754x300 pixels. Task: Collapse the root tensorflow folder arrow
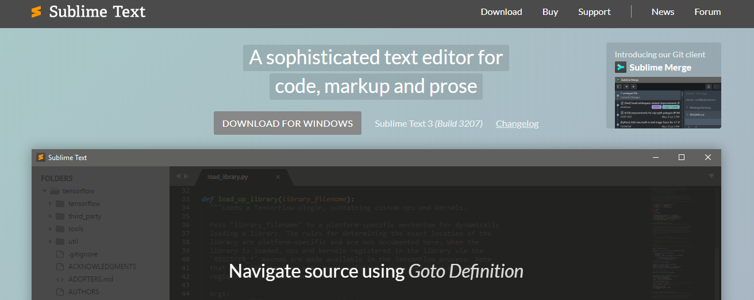click(x=44, y=191)
